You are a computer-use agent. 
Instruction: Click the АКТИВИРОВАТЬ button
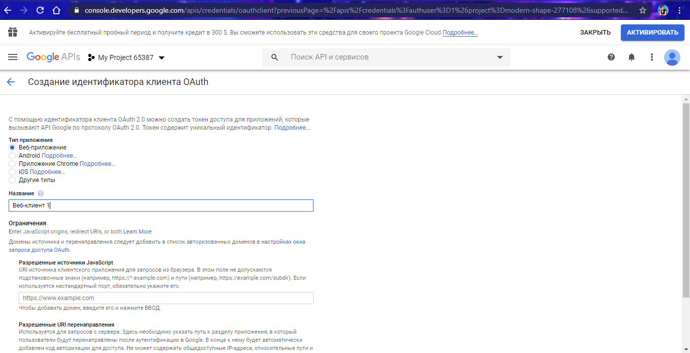pos(652,33)
